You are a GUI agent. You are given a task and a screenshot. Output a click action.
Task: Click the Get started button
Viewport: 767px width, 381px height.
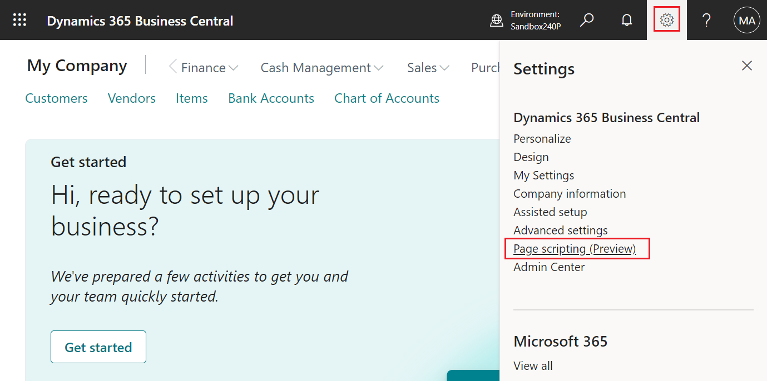click(98, 347)
